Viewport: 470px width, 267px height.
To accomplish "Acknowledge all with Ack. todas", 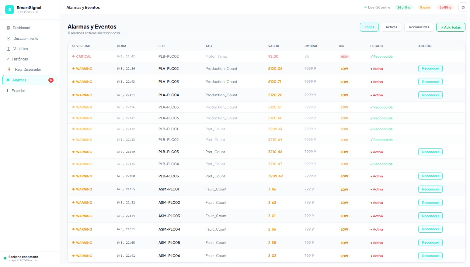I will pos(451,27).
